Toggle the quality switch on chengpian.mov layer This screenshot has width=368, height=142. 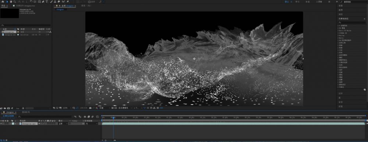(44, 123)
